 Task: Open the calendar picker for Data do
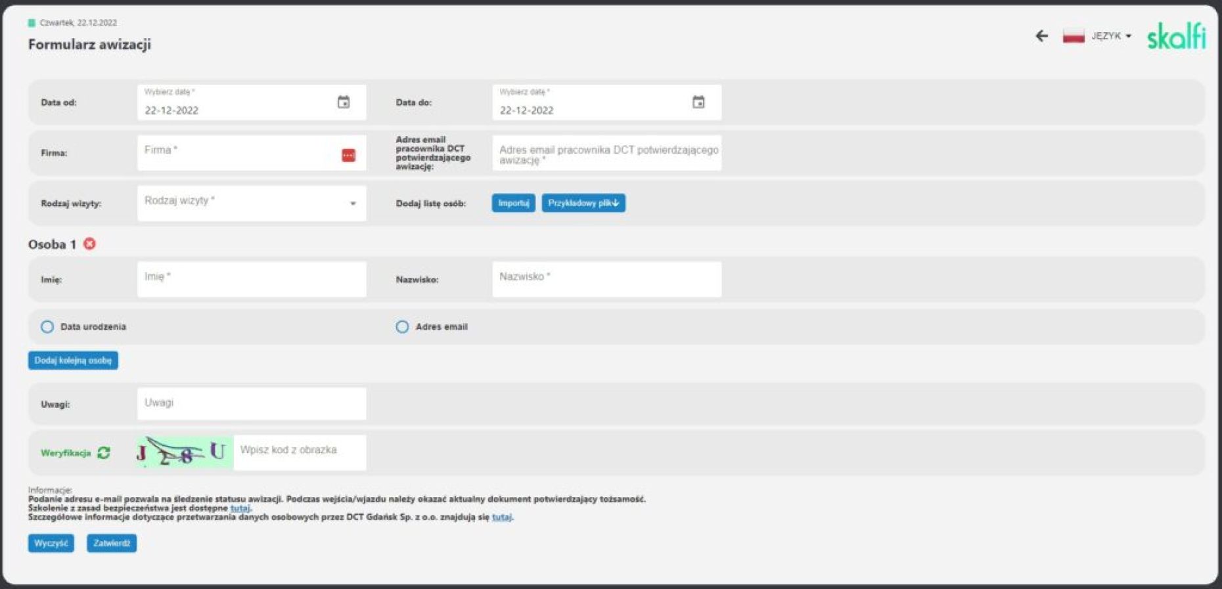pos(698,102)
